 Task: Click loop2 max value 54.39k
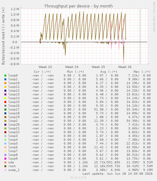133,121
